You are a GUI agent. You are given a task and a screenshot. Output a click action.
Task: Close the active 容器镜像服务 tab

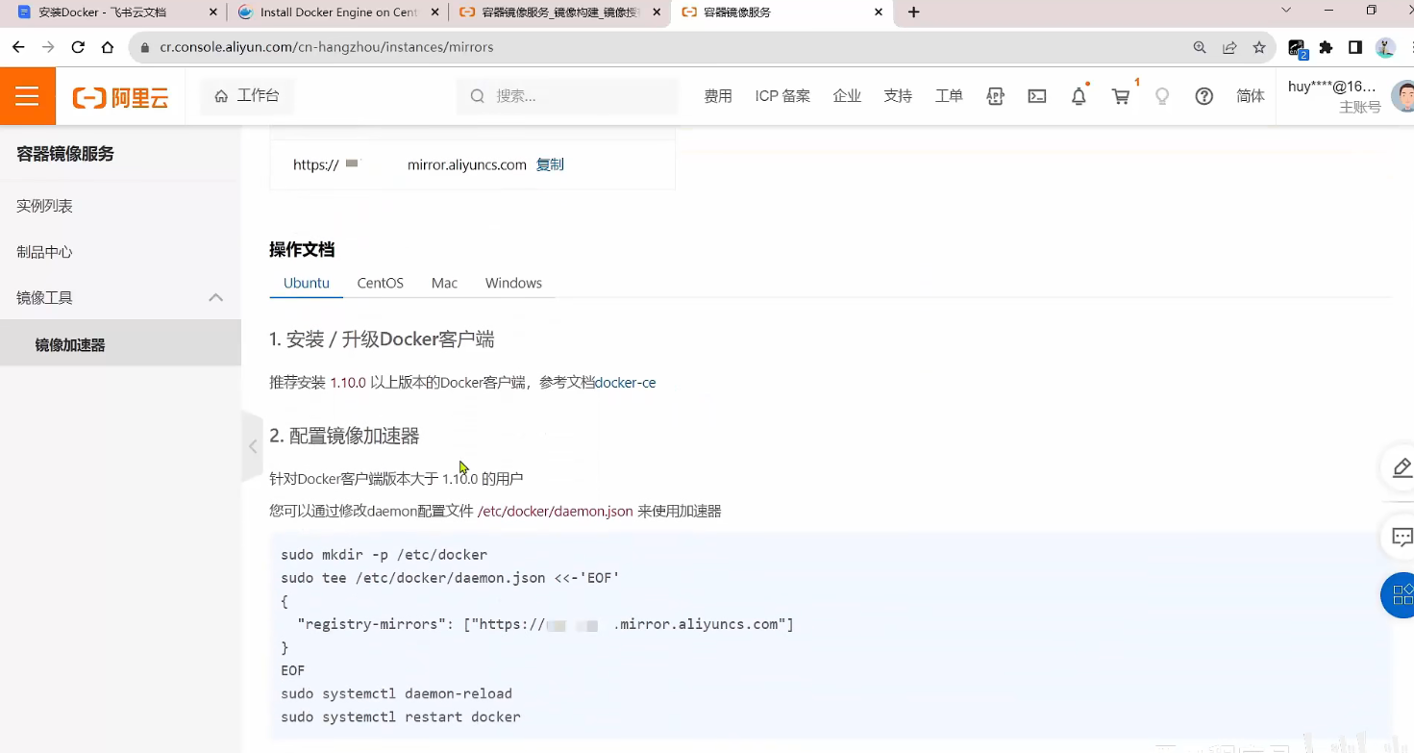pos(879,13)
